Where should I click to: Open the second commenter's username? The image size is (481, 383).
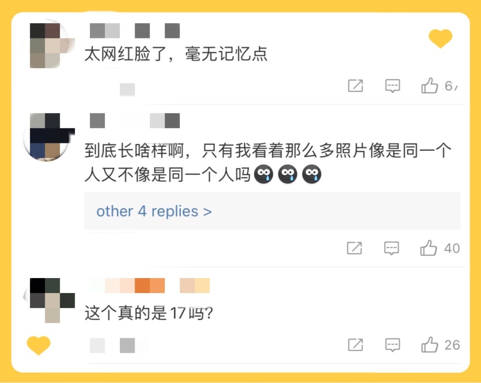click(x=135, y=121)
